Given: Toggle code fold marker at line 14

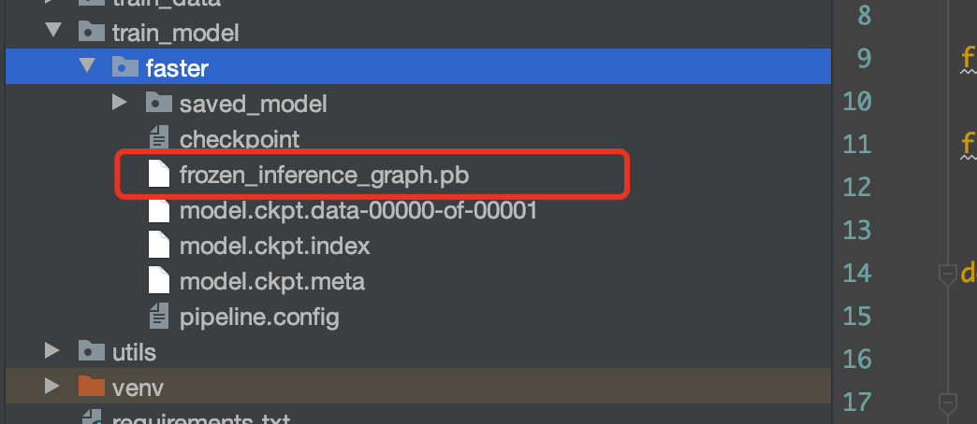Looking at the screenshot, I should [947, 275].
